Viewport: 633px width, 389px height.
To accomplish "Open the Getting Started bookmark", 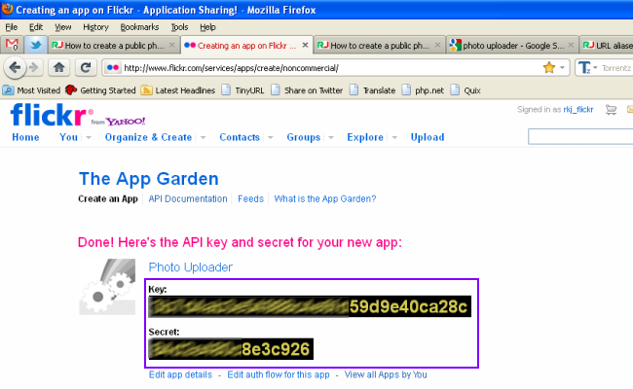I will click(x=100, y=90).
